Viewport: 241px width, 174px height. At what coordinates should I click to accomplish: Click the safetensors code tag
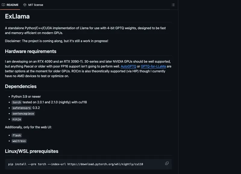tap(21, 108)
